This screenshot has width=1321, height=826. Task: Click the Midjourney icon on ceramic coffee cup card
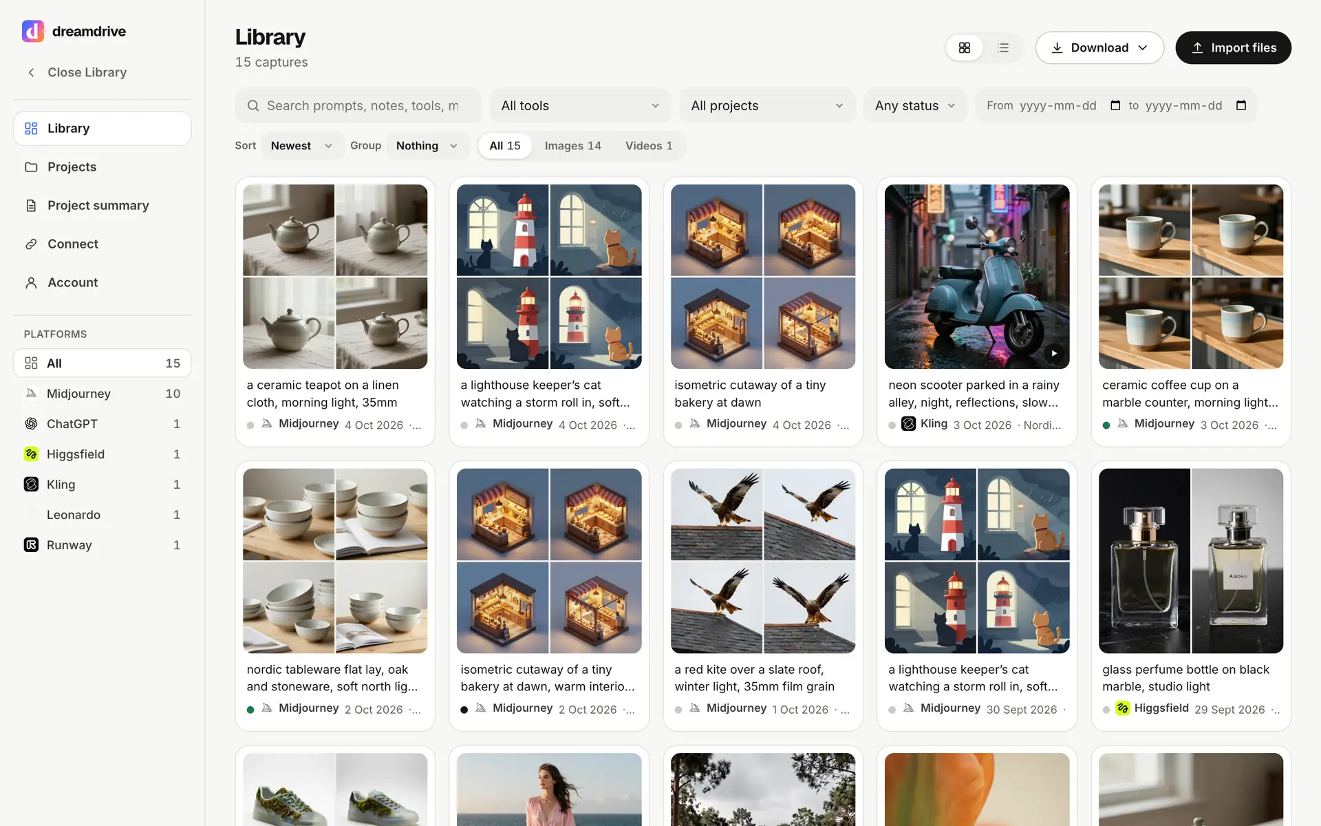point(1123,424)
